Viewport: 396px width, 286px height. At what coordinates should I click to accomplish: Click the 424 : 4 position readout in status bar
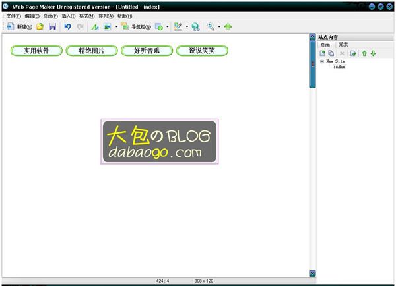point(162,281)
